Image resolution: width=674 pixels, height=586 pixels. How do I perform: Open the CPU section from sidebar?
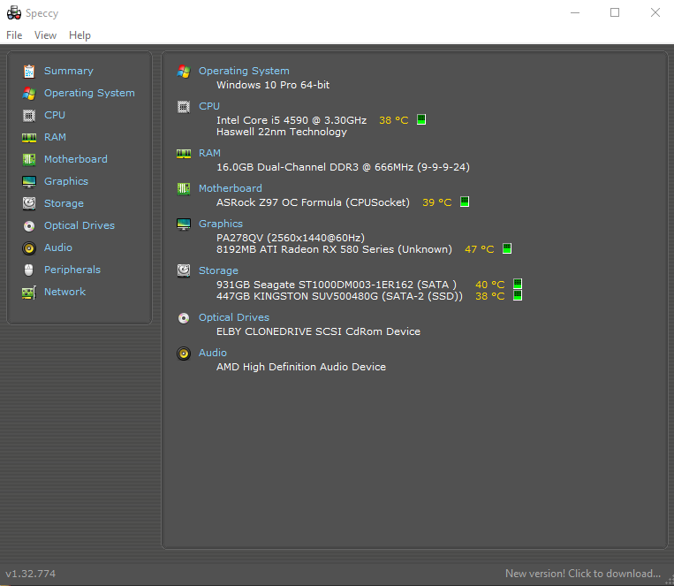pyautogui.click(x=55, y=115)
